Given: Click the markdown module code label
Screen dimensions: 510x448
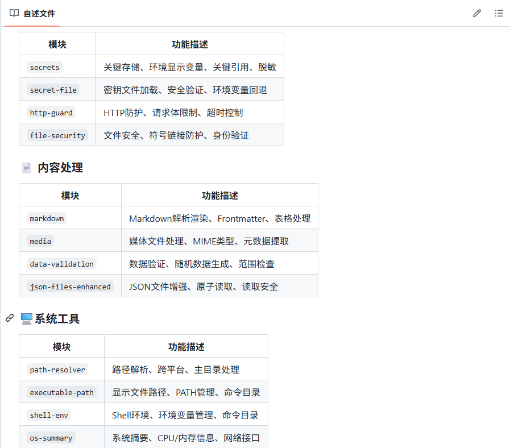Looking at the screenshot, I should click(47, 218).
